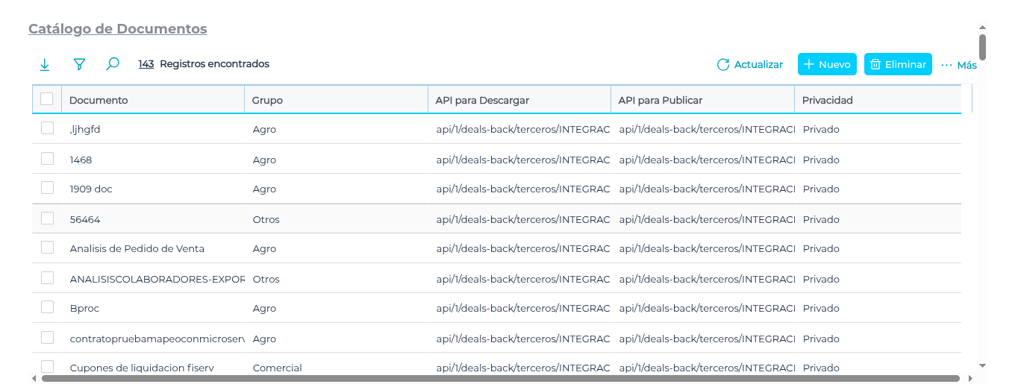Toggle the select-all header checkbox

point(47,98)
